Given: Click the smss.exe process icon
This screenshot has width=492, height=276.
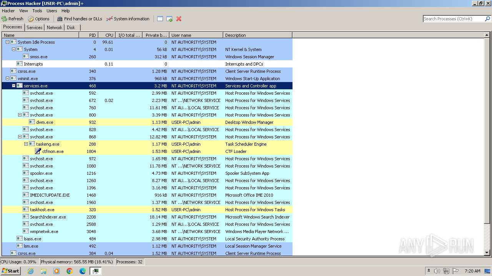Looking at the screenshot, I should [26, 57].
